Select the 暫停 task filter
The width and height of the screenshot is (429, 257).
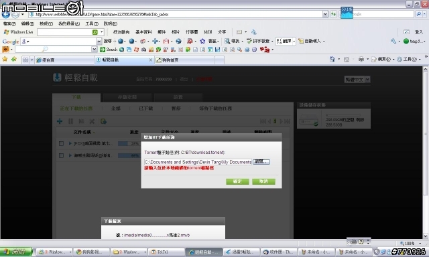click(x=176, y=108)
